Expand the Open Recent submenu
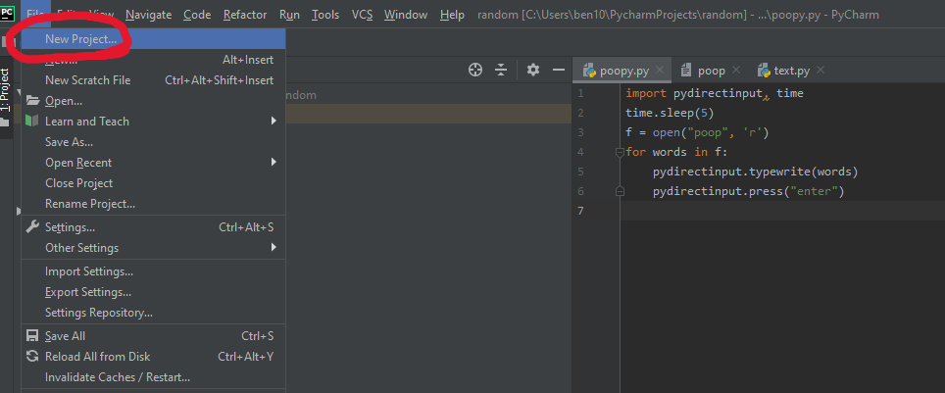The width and height of the screenshot is (945, 393). 274,162
